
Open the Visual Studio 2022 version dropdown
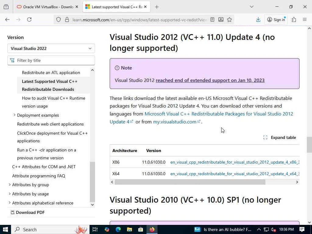click(x=51, y=48)
